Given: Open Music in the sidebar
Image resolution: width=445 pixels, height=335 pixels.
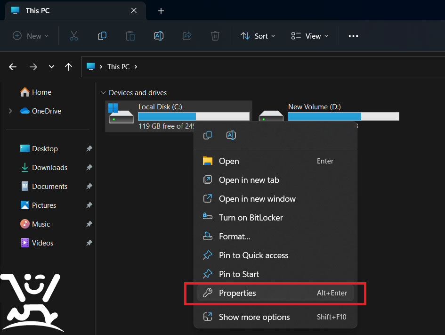Looking at the screenshot, I should tap(35, 224).
